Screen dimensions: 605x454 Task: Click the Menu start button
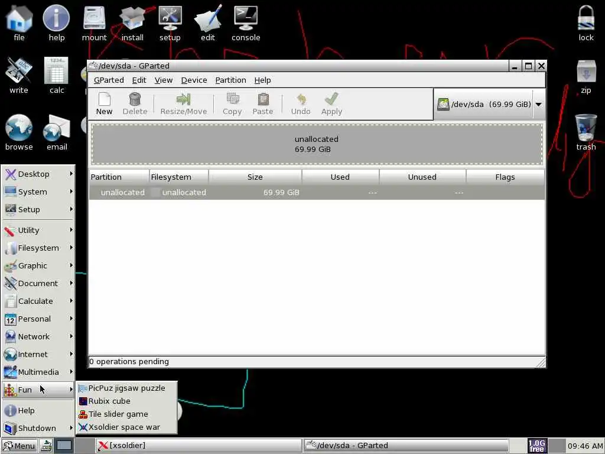point(19,446)
